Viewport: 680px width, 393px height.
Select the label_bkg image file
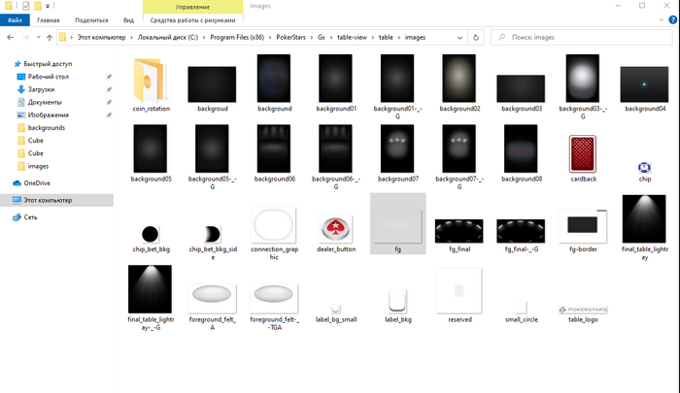pyautogui.click(x=397, y=307)
